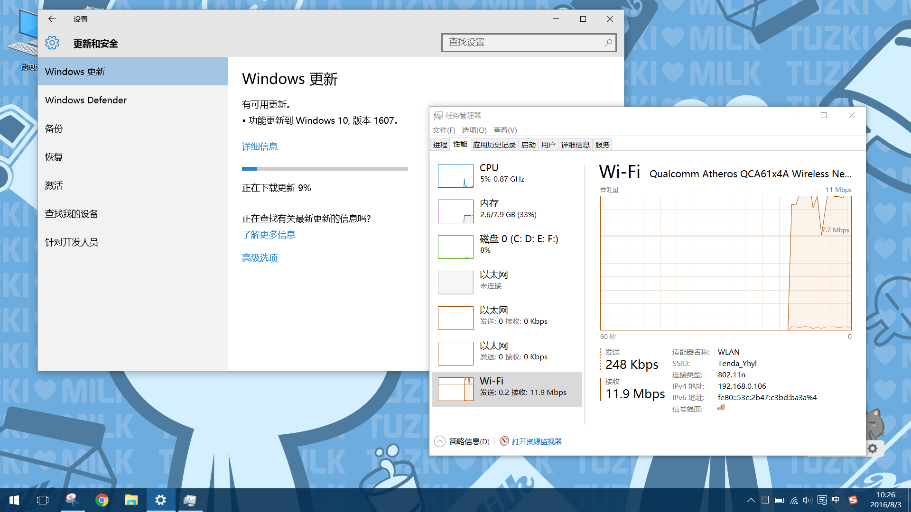Select the CPU performance graph thumbnail
Screen dimensions: 911x512
point(455,176)
